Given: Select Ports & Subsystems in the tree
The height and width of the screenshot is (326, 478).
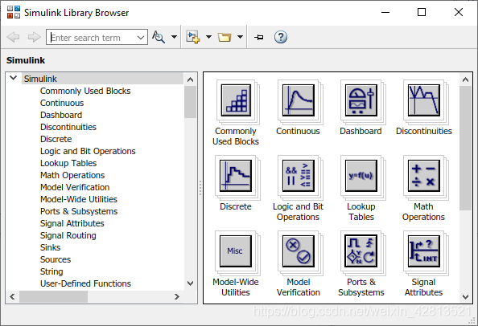Looking at the screenshot, I should coord(79,211).
